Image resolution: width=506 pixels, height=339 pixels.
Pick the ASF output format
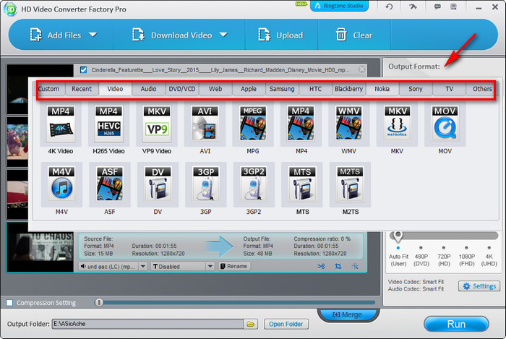110,185
